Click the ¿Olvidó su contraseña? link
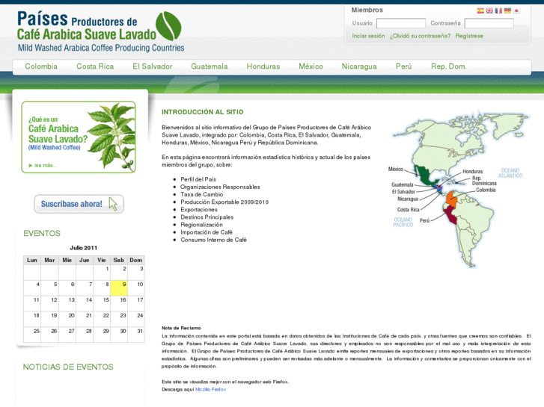 [420, 36]
